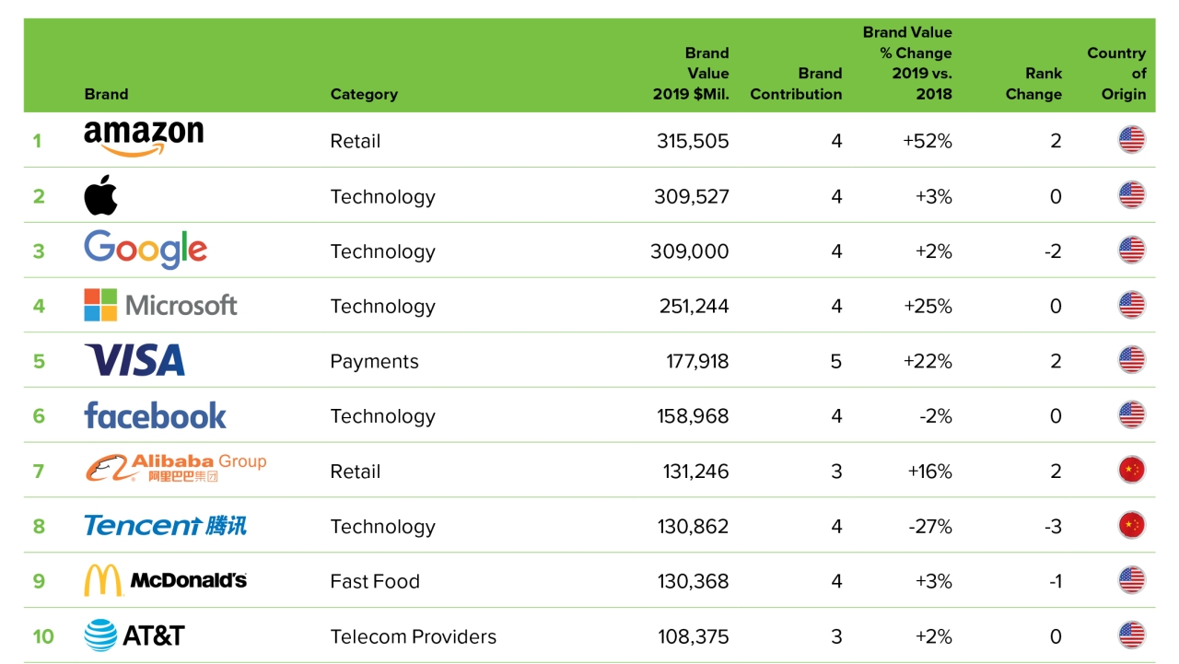This screenshot has height=664, width=1179.
Task: Click Telecom Providers category text
Action: click(x=413, y=636)
